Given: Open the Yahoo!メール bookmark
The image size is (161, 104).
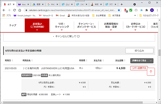Looking at the screenshot, I should pyautogui.click(x=46, y=15).
